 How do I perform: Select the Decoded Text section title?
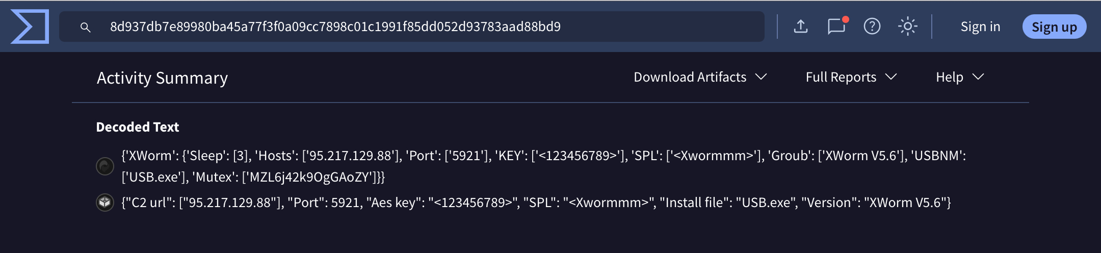click(138, 127)
